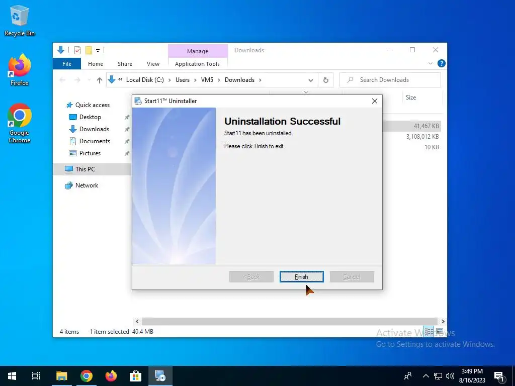
Task: Open Explorer Help
Action: point(442,63)
